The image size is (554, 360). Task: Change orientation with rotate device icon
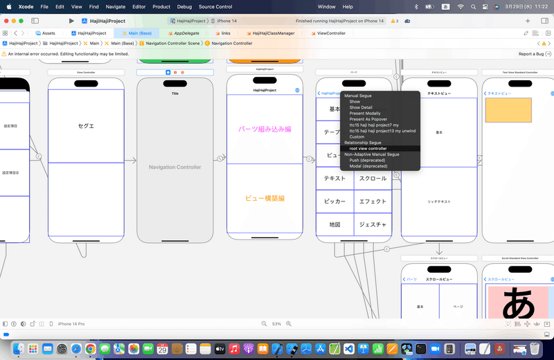tap(33, 323)
